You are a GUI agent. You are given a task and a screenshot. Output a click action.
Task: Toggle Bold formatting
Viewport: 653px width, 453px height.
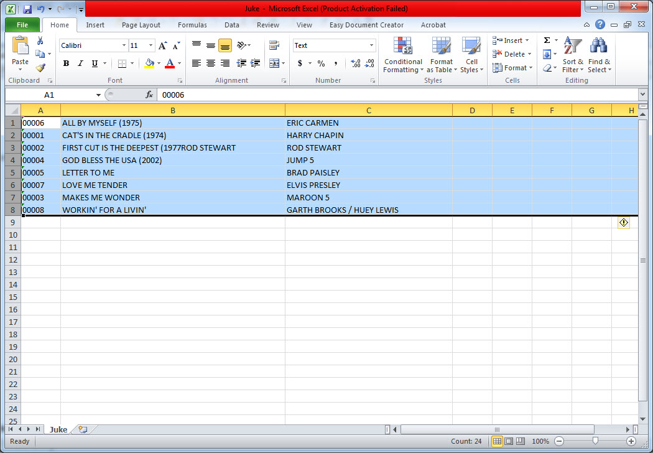click(66, 63)
